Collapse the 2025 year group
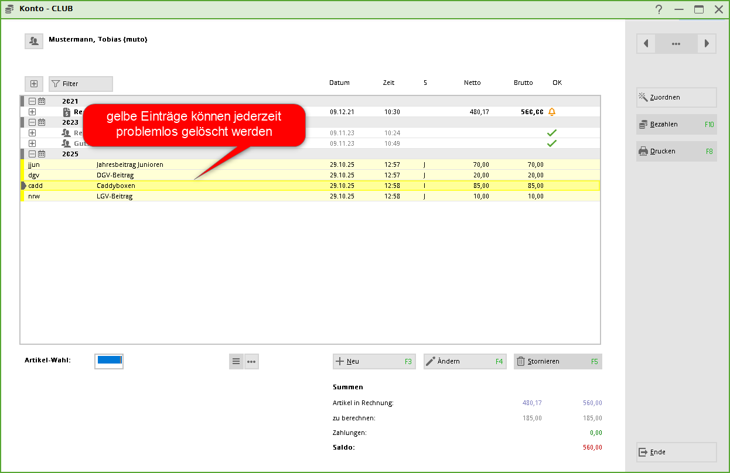 (x=32, y=154)
